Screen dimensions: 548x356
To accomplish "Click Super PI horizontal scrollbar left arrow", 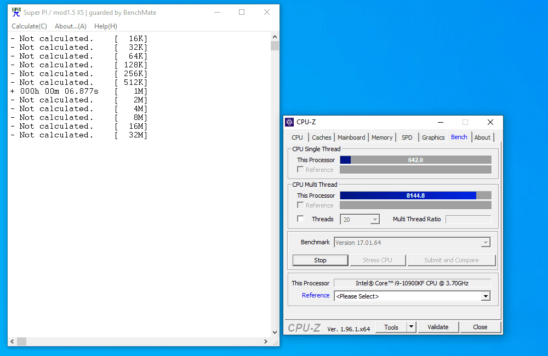I will tap(12, 341).
